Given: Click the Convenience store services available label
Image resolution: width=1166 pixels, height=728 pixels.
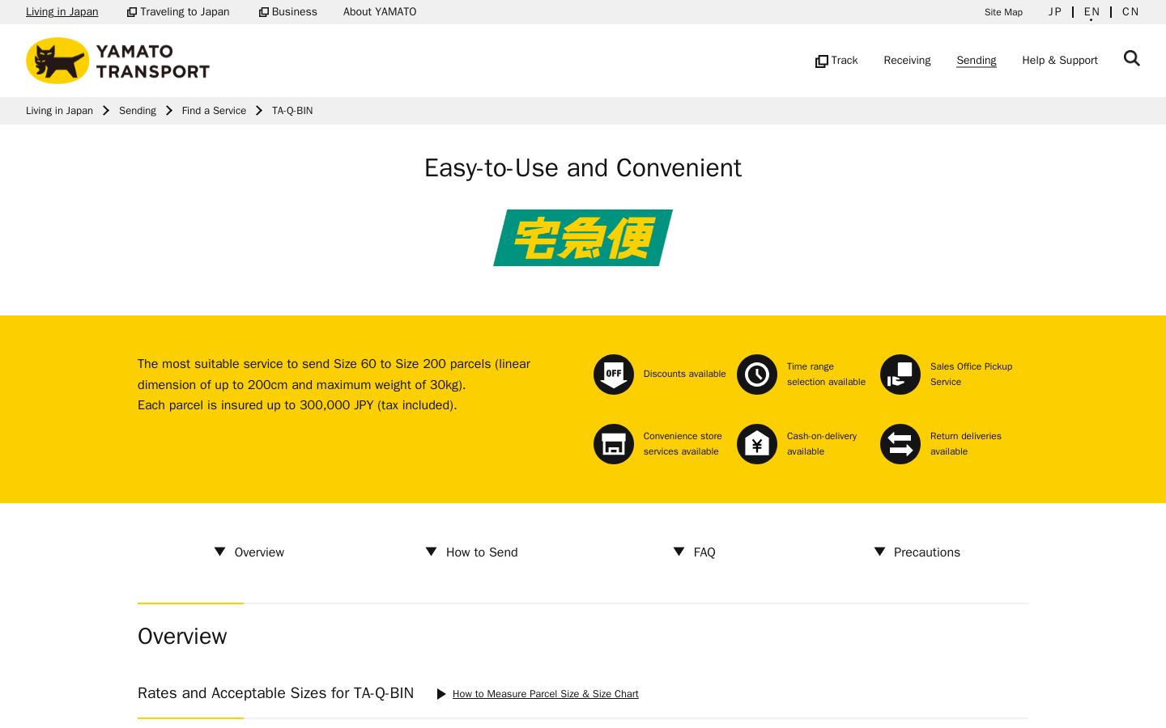Looking at the screenshot, I should pos(683,444).
